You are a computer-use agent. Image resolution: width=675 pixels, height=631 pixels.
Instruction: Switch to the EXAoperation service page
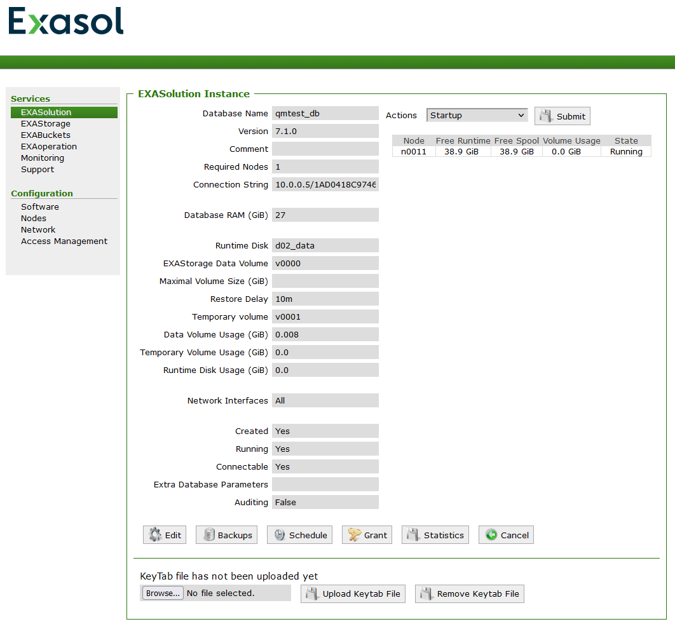click(x=49, y=146)
